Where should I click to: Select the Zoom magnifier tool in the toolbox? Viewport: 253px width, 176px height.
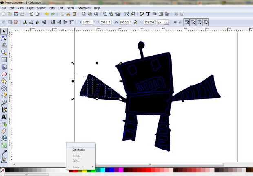[x=4, y=52]
